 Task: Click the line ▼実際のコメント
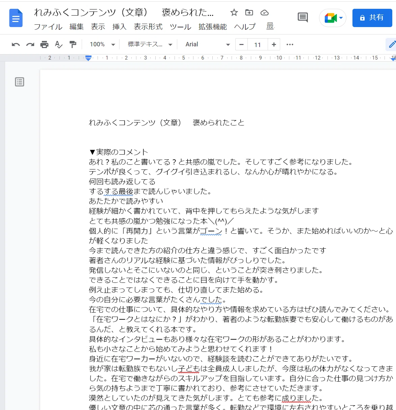[x=118, y=152]
